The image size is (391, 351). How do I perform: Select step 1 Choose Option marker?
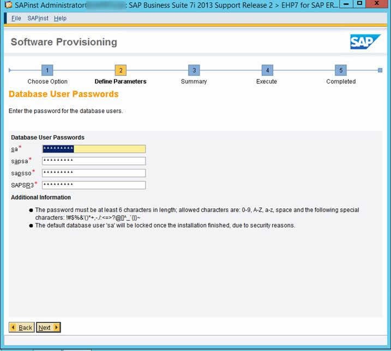pos(47,70)
